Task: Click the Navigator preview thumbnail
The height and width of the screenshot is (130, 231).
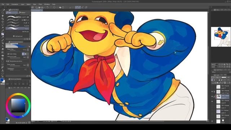Action: click(221, 37)
